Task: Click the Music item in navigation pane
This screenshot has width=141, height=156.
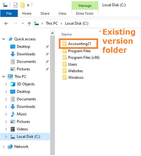Action: coord(22,114)
